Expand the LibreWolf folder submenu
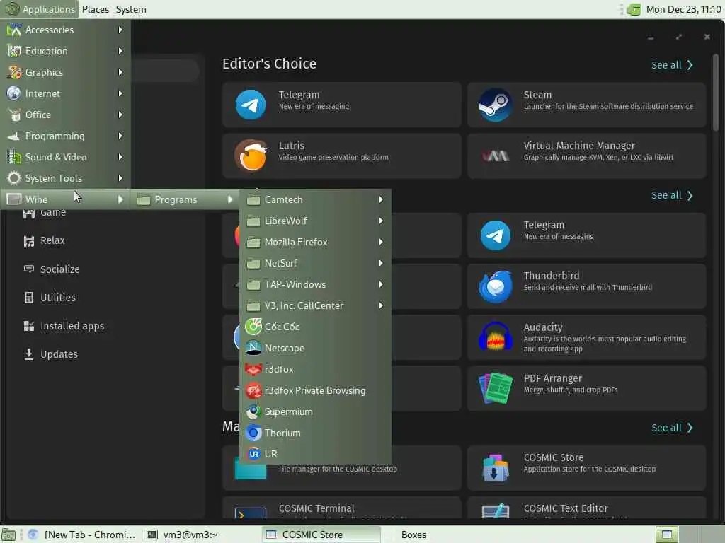The height and width of the screenshot is (543, 725). 315,221
